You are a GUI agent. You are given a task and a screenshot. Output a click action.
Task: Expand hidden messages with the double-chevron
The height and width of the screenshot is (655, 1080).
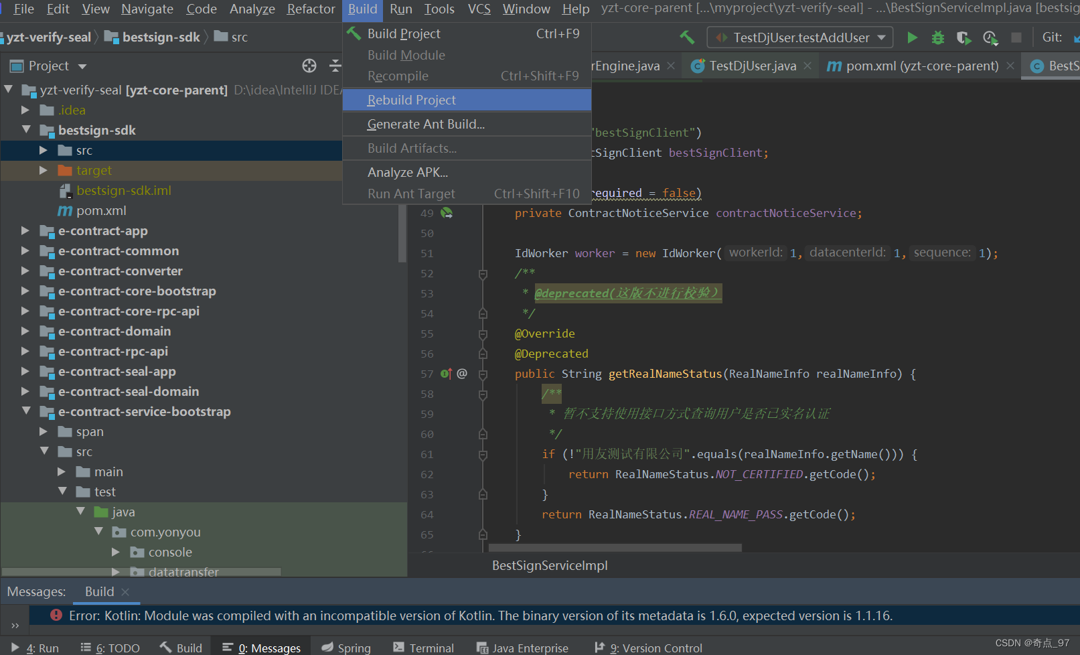[x=15, y=626]
